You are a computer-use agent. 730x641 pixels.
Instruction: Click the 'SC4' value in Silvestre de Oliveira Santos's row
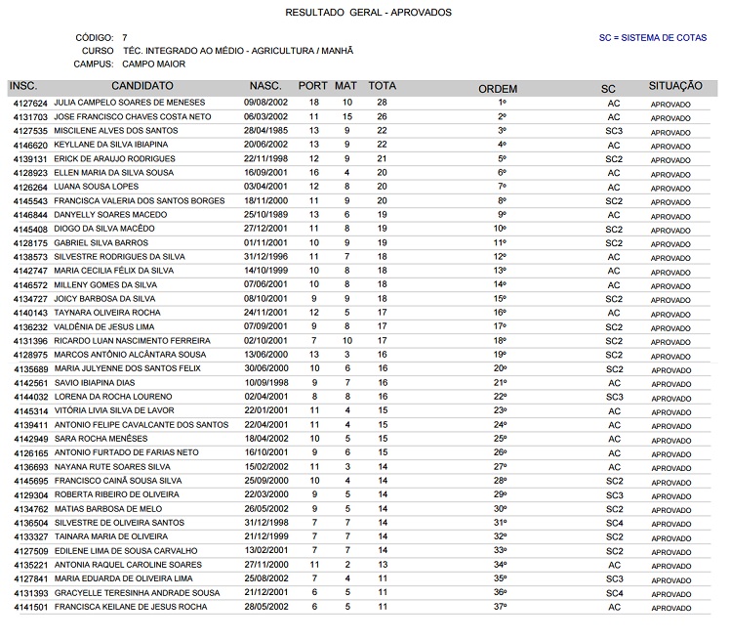(x=615, y=523)
